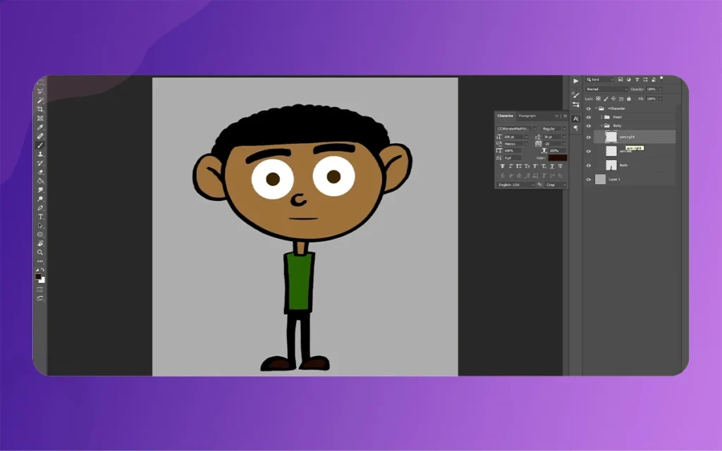Click the arm right layer thumbnail
Viewport: 722px width, 451px height.
point(611,137)
